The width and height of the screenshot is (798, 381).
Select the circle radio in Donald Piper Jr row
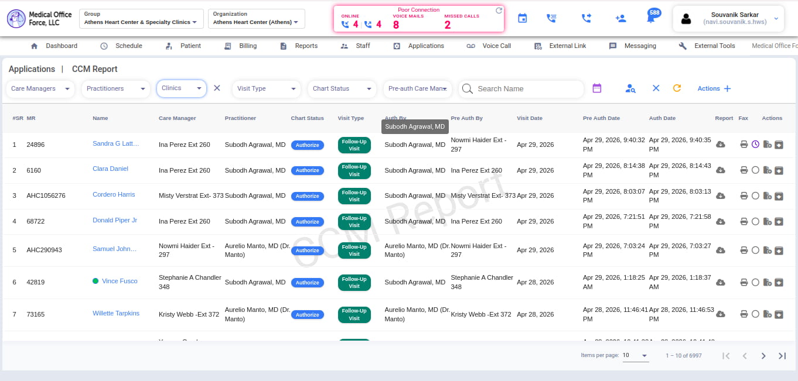coord(755,221)
